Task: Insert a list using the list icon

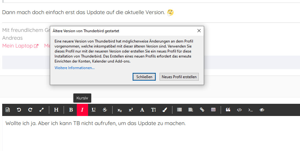Action: click(179, 110)
